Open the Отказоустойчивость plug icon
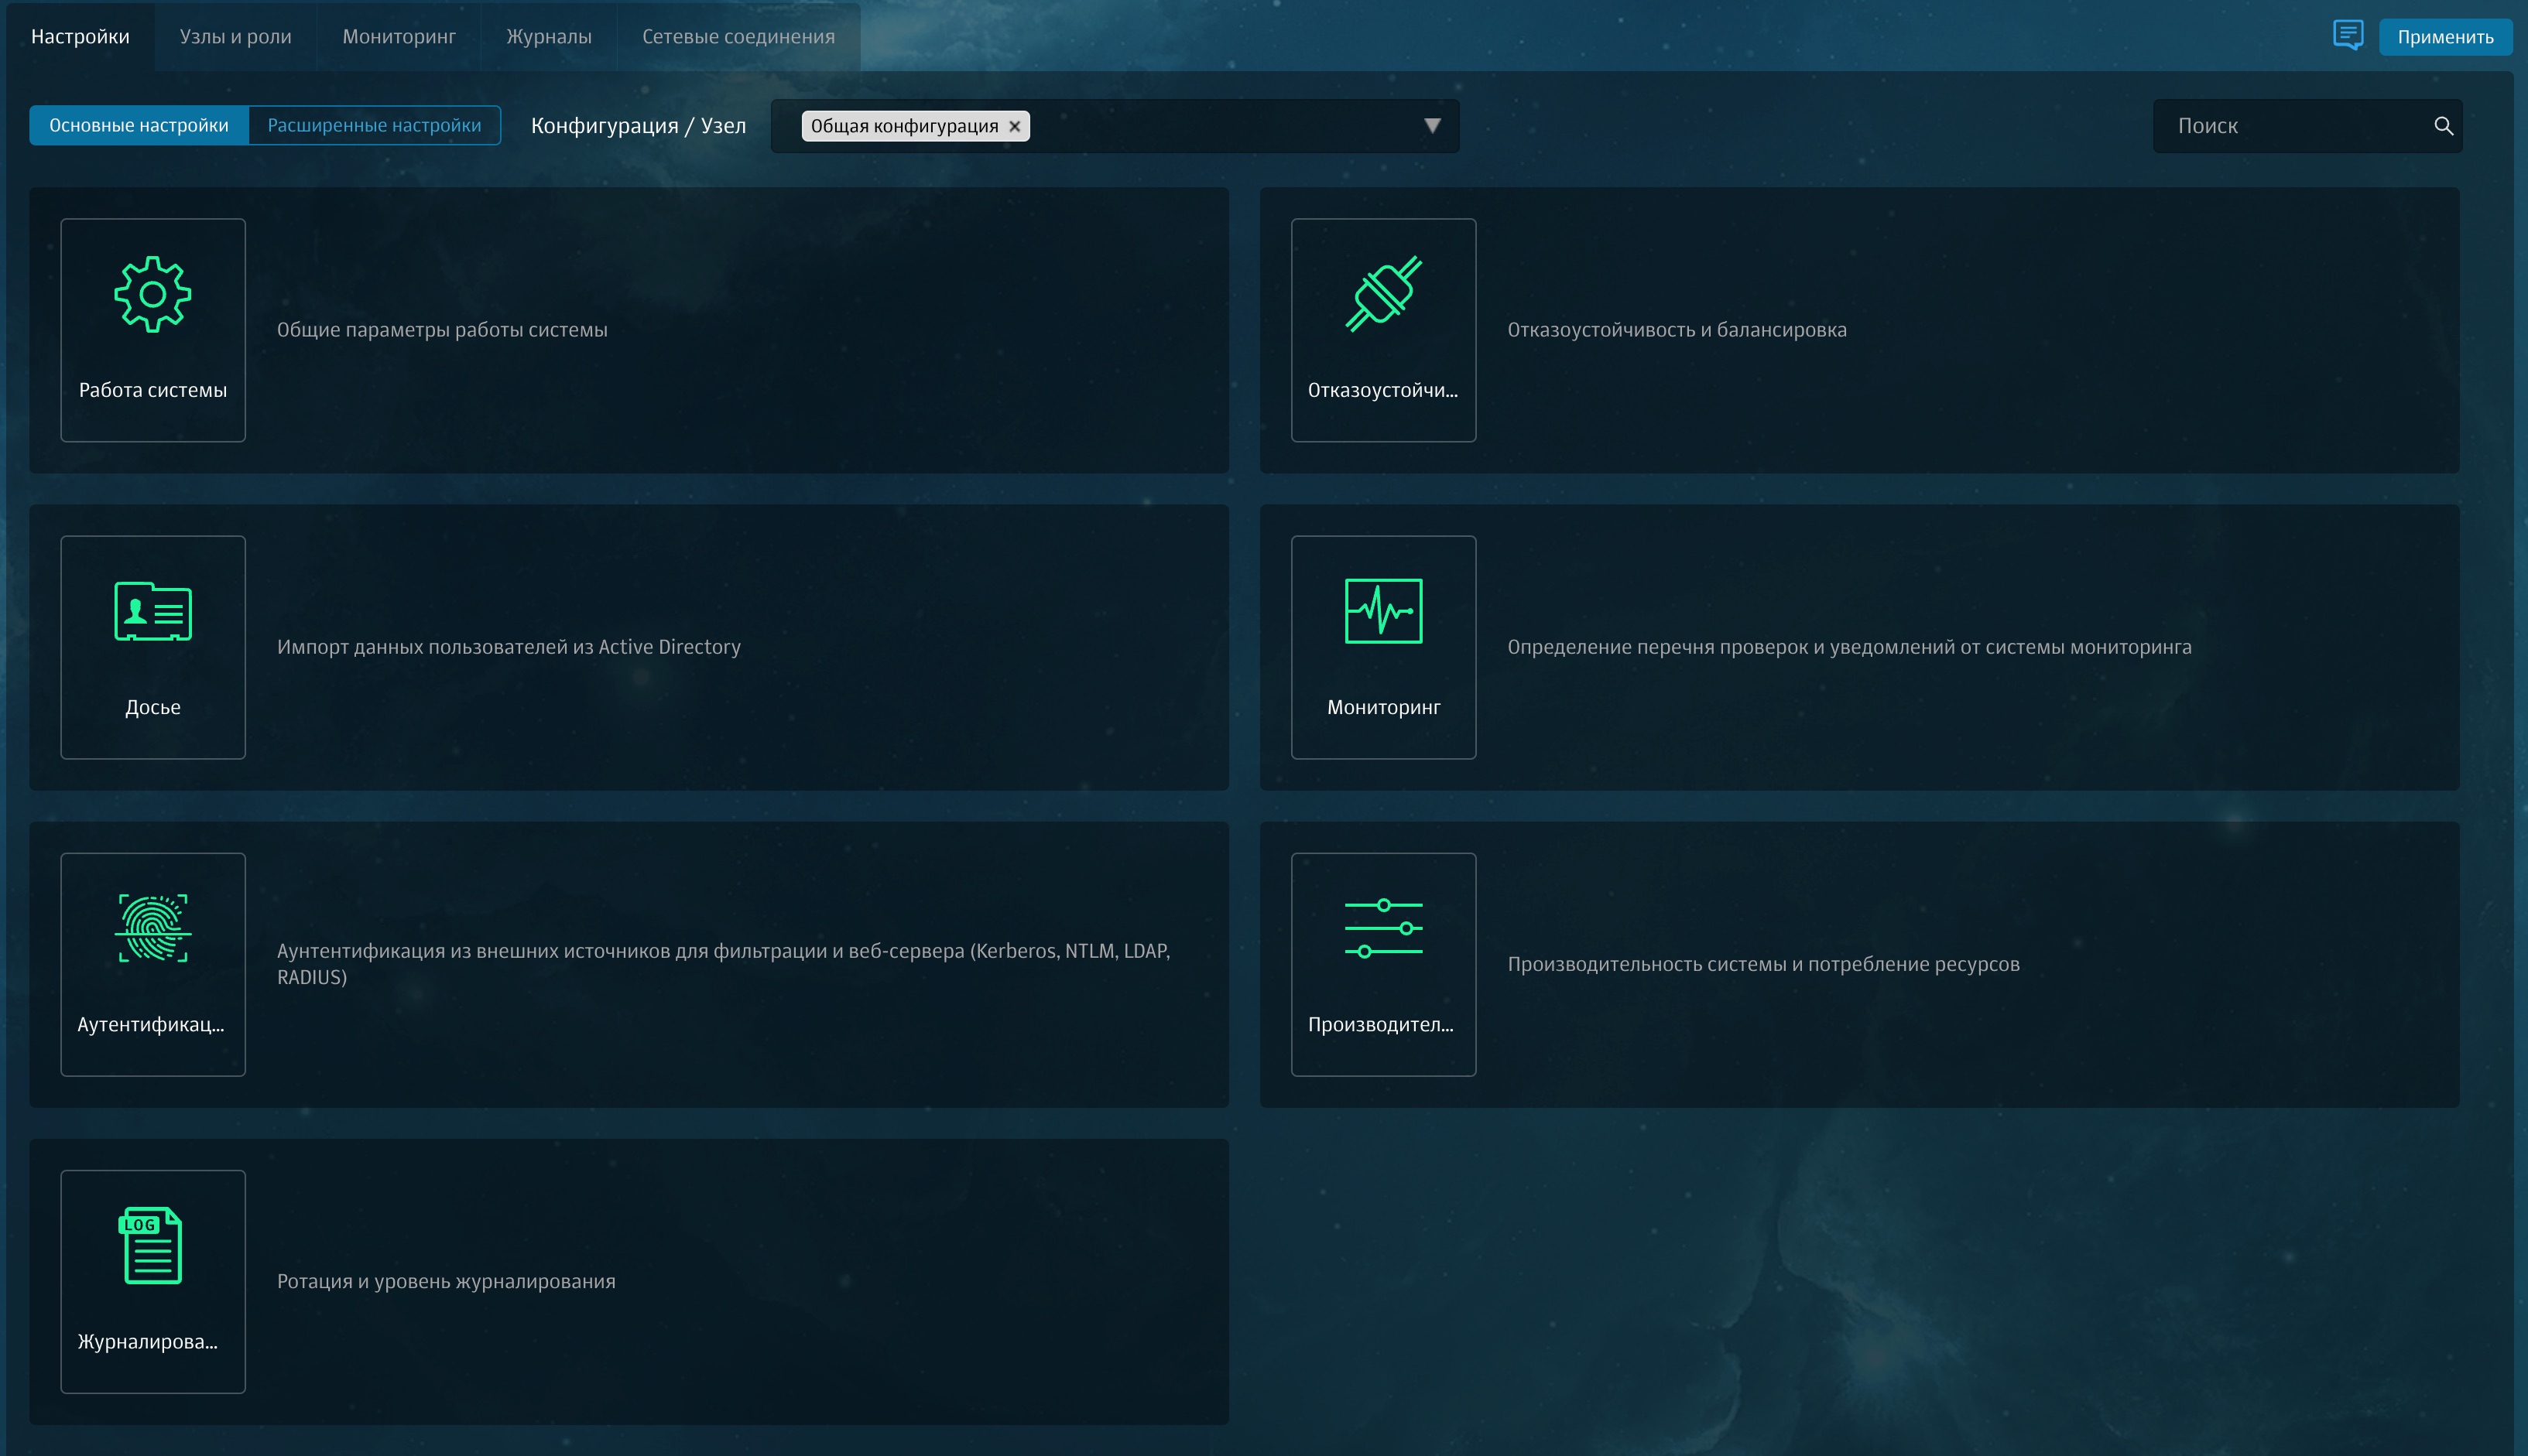 click(1382, 294)
